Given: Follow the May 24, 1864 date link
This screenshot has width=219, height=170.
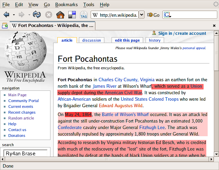Looking at the screenshot, I should [78, 115].
